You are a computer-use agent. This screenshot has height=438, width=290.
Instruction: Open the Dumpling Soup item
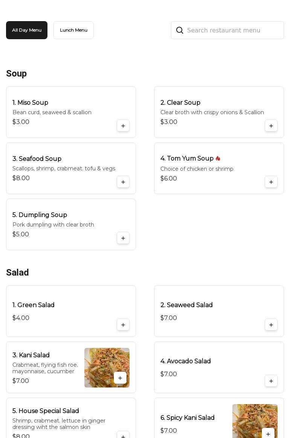[x=40, y=215]
